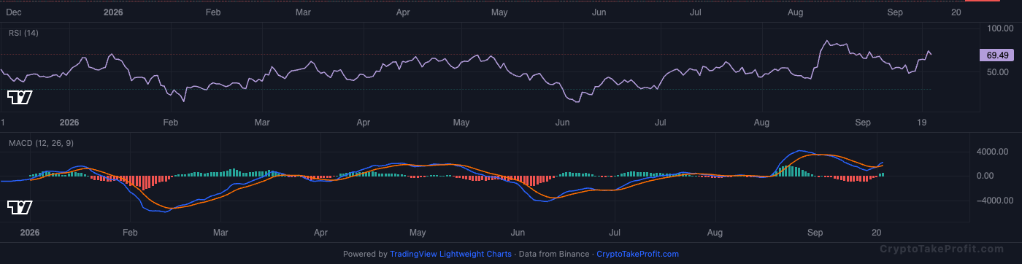Screen dimensions: 1022x264
Task: Click the Jul label on the MACD time axis
Action: click(615, 233)
